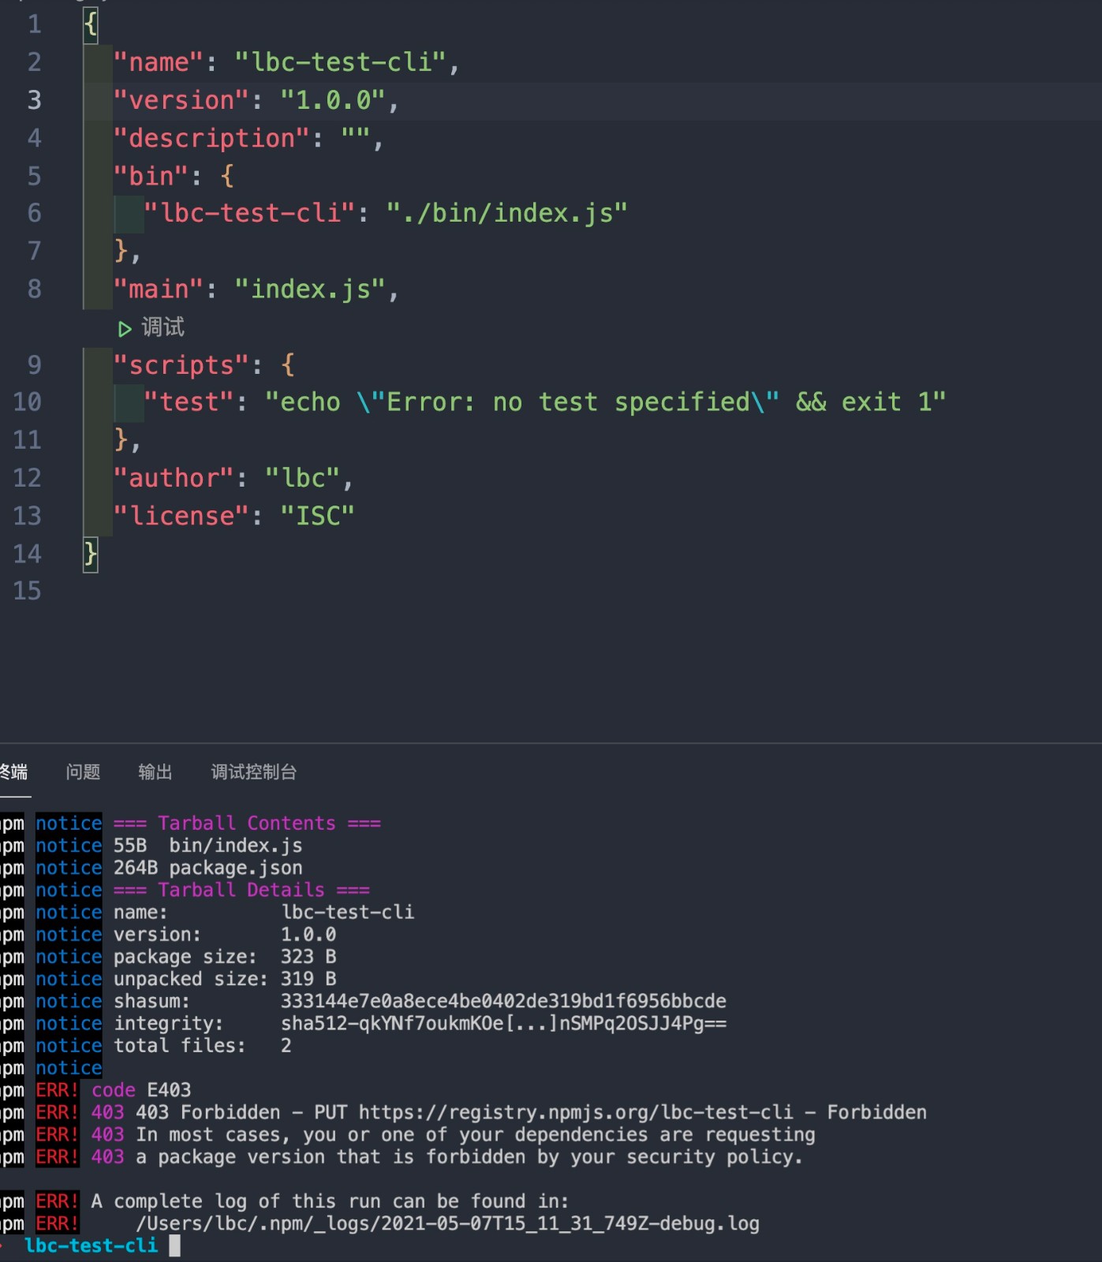Click "package size: 323 B" terminal line
1102x1262 pixels.
225,957
